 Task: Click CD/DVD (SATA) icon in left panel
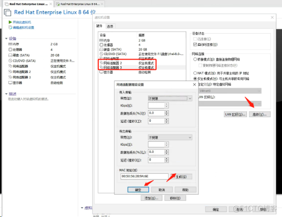tap(10, 61)
